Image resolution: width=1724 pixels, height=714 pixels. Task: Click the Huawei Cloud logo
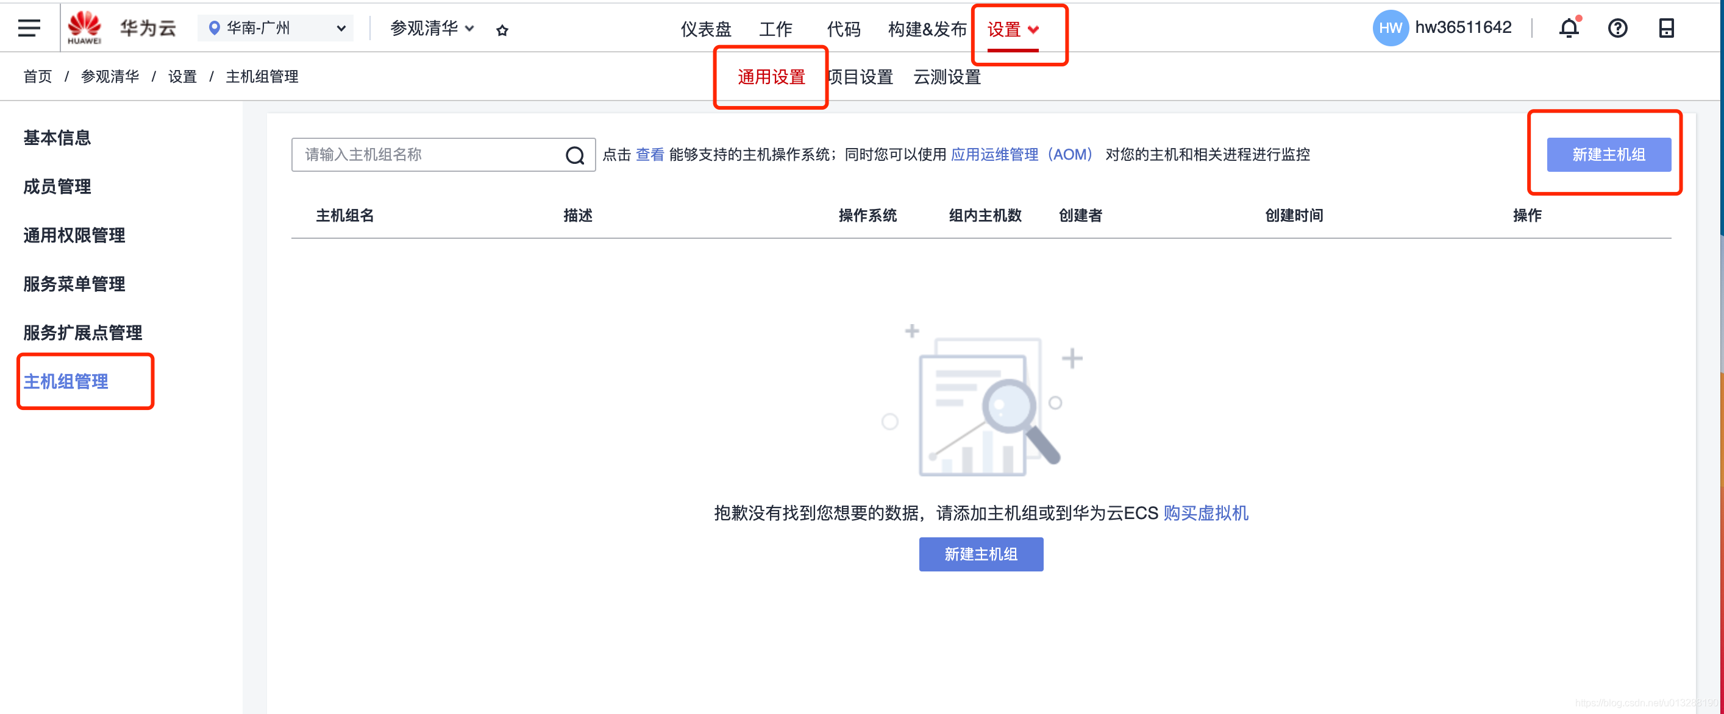pyautogui.click(x=85, y=27)
